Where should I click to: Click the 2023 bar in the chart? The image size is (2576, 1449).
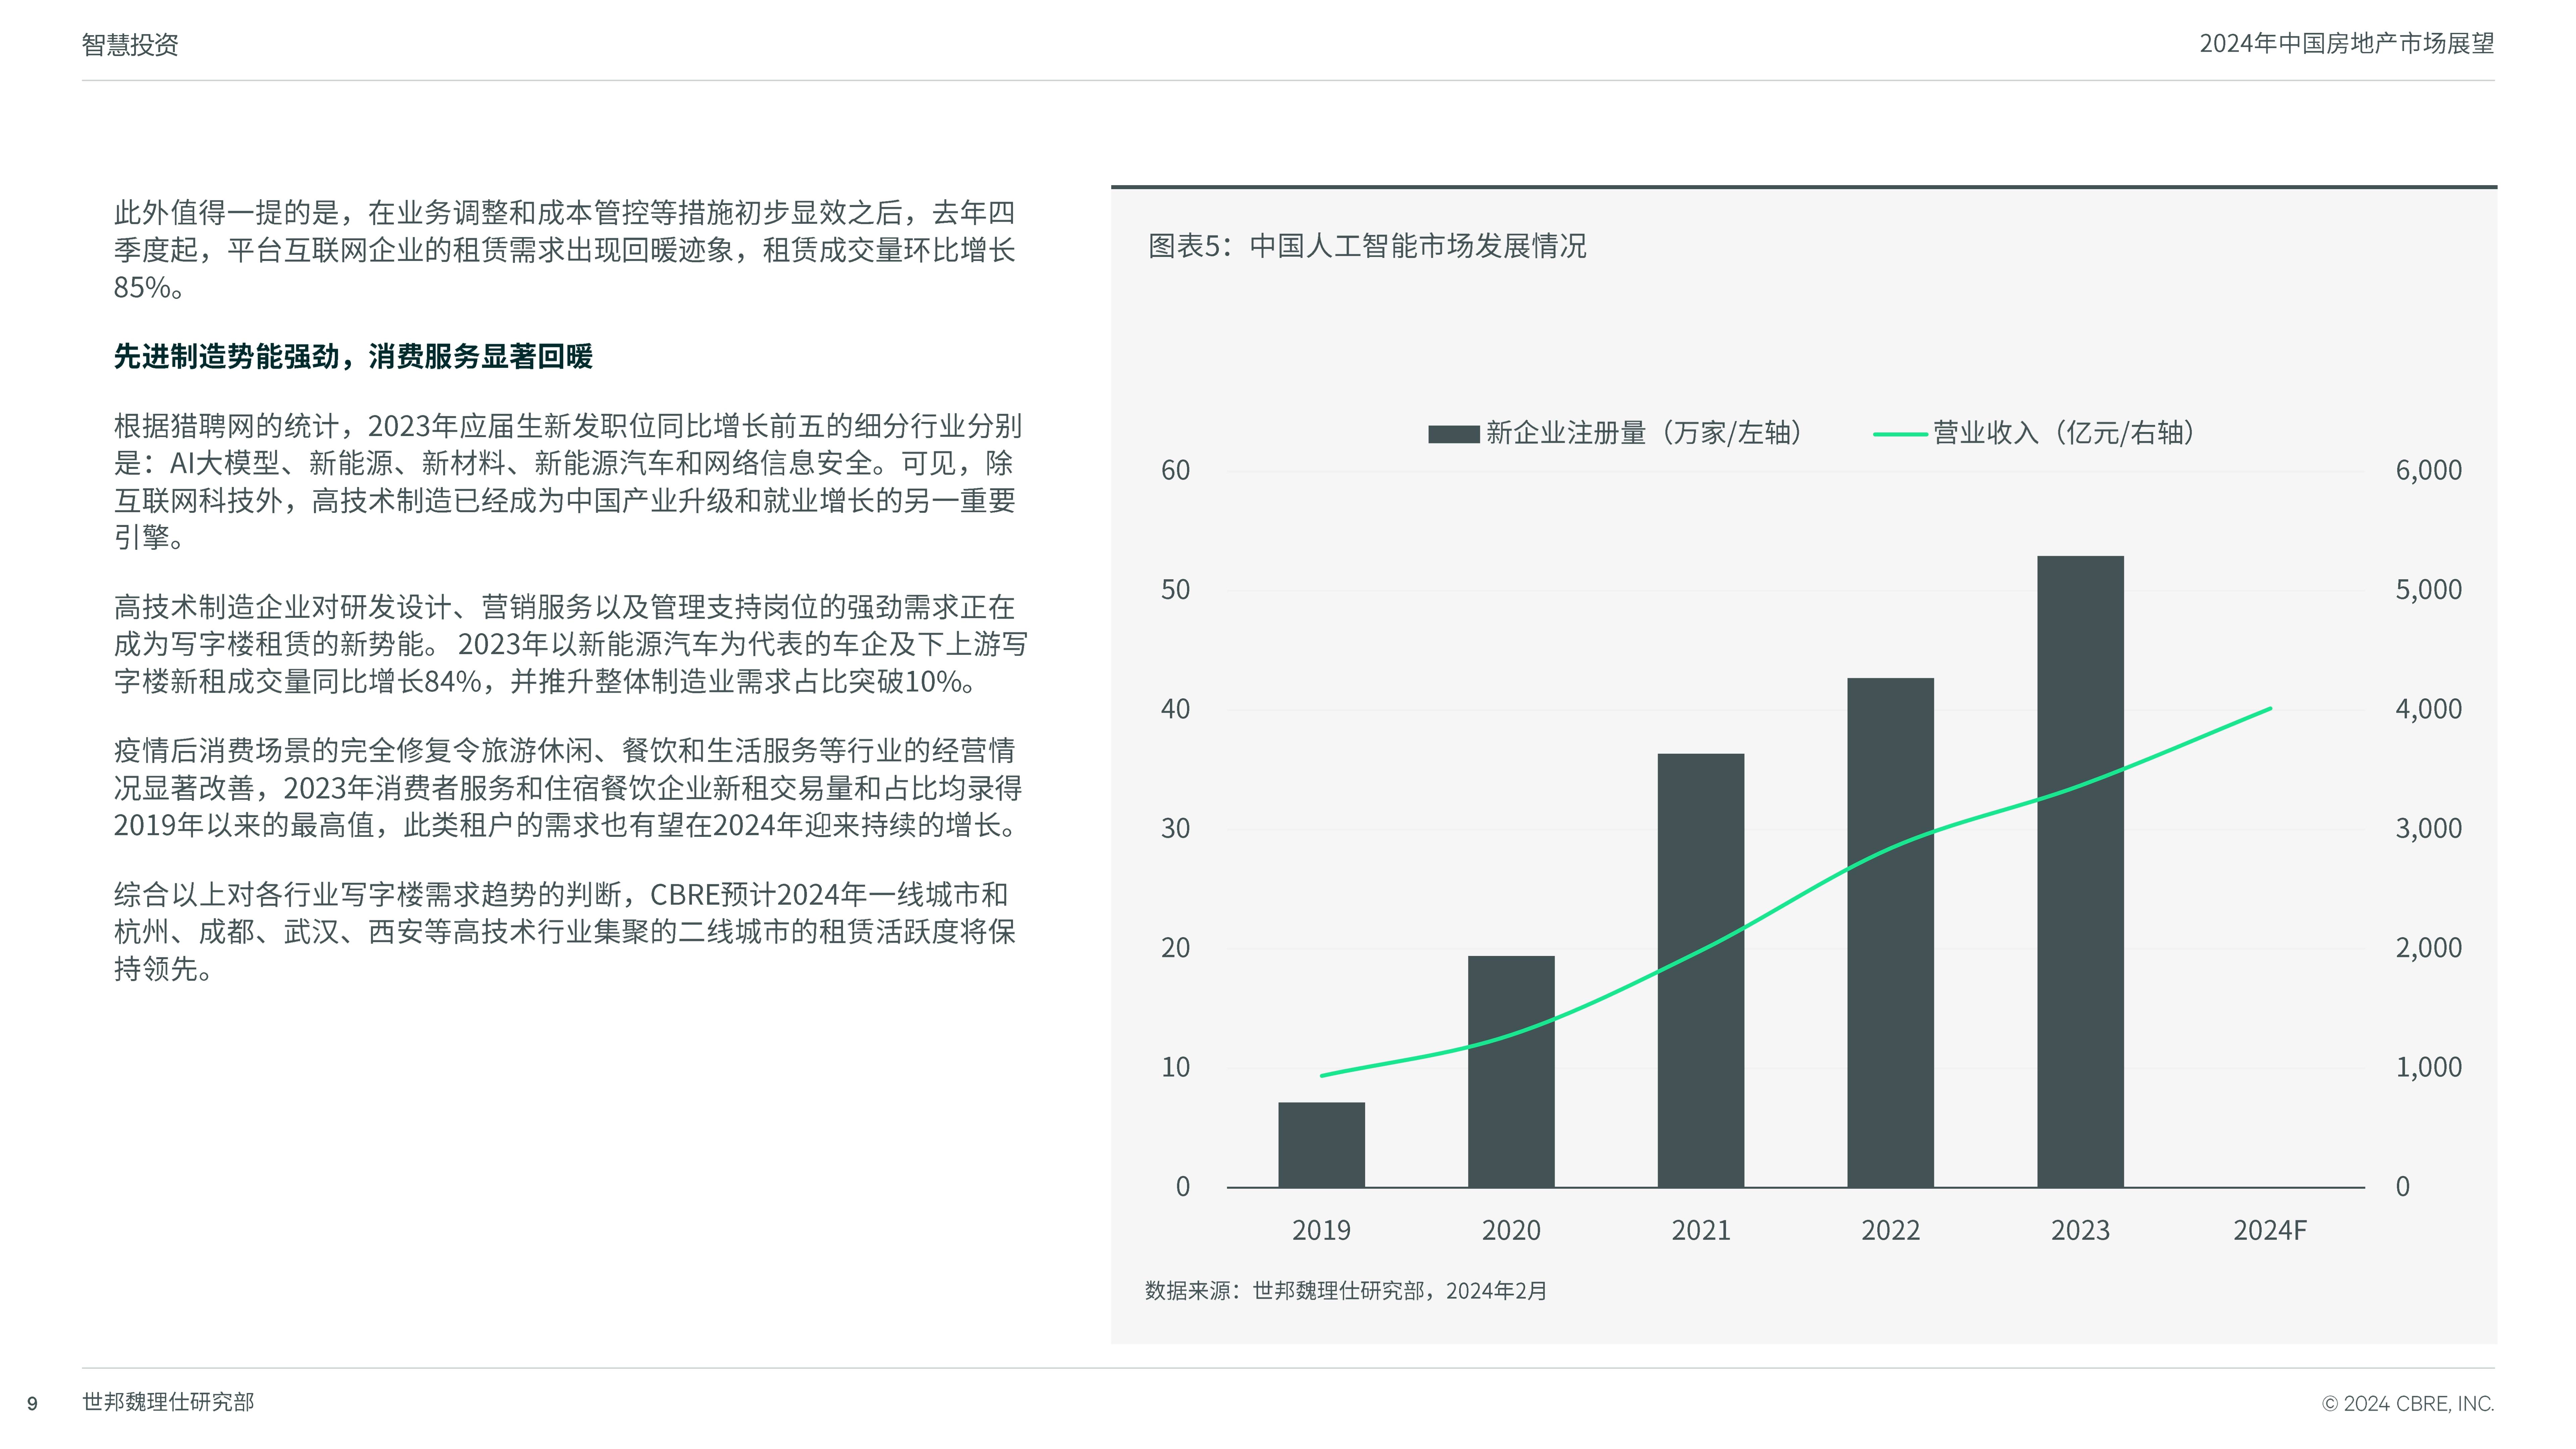tap(2080, 872)
